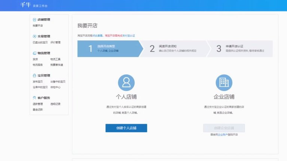This screenshot has width=287, height=161.
Task: Open 体检中心 in the sidebar
Action: pos(55,87)
